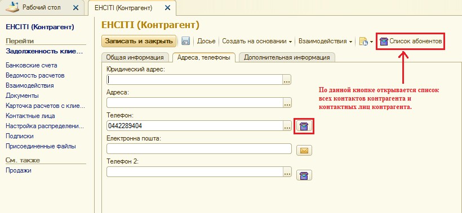Click ЕНСІТІ (Контрагент) sidebar heading

click(x=40, y=27)
